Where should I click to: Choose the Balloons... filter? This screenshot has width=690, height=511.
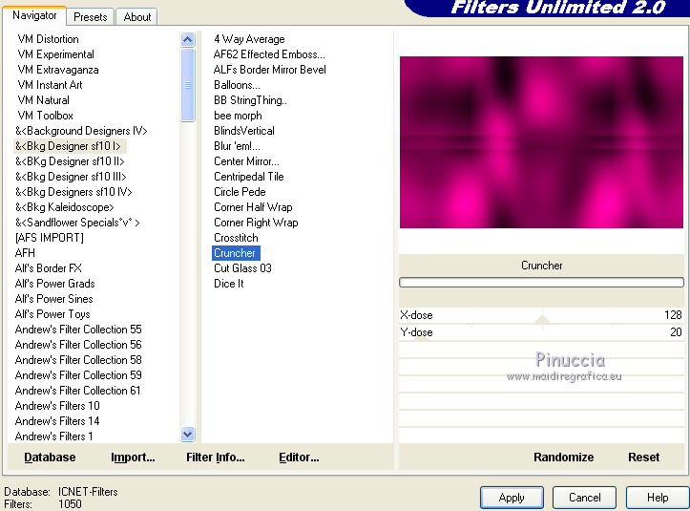(x=237, y=85)
